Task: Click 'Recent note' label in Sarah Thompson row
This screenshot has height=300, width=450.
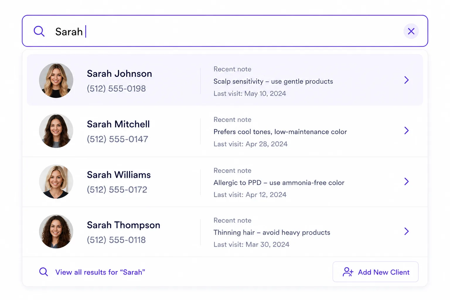Action: coord(232,220)
